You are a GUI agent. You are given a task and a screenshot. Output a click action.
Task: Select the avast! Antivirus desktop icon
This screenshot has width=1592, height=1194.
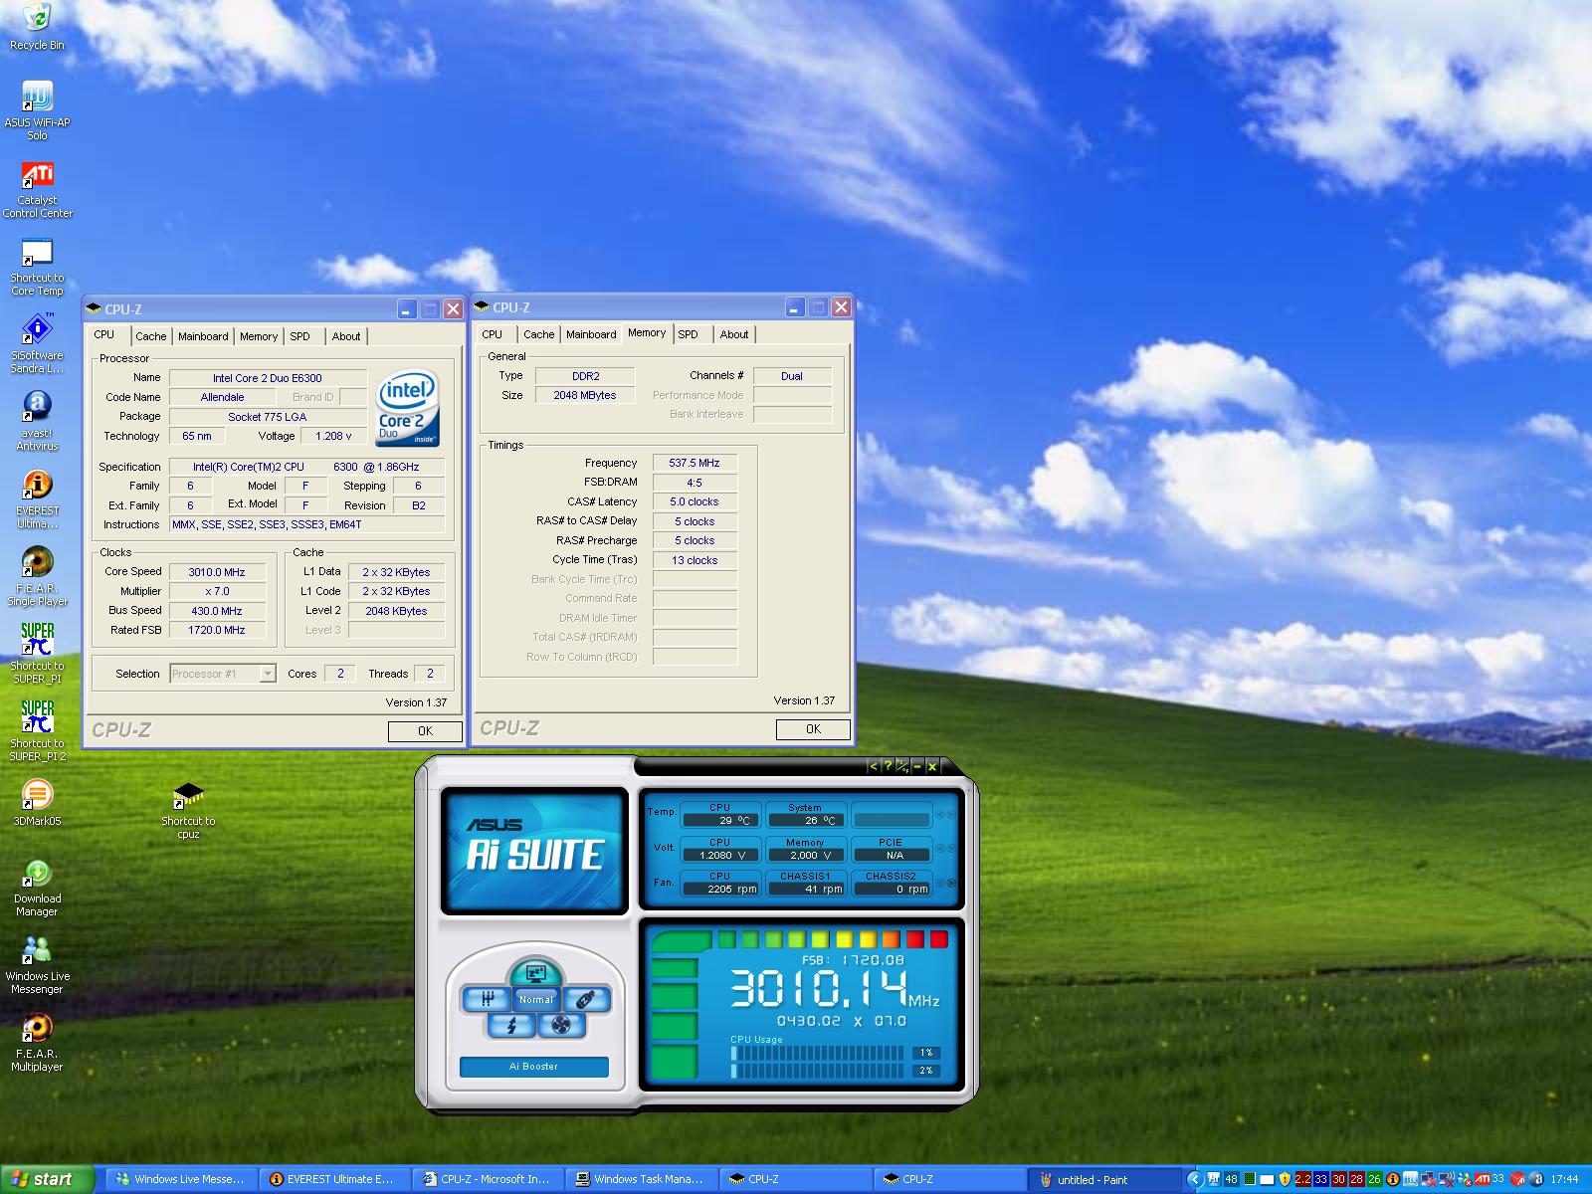tap(37, 422)
